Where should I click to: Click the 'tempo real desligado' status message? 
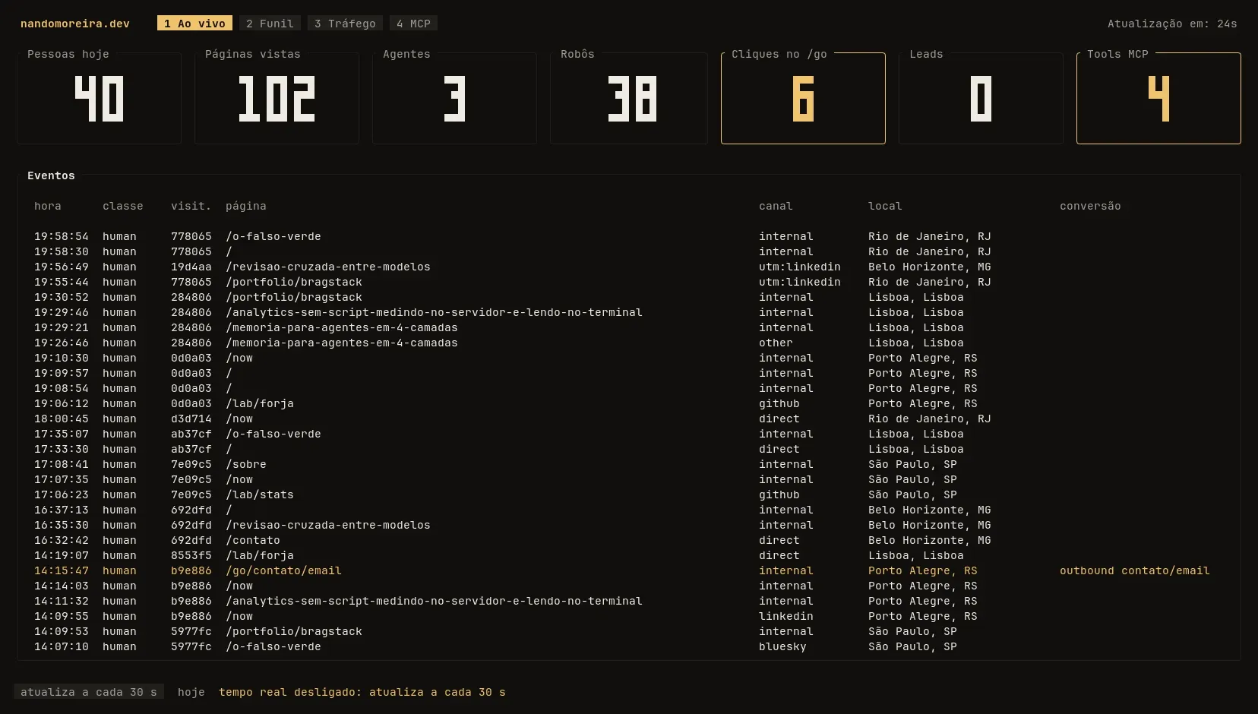tap(362, 692)
